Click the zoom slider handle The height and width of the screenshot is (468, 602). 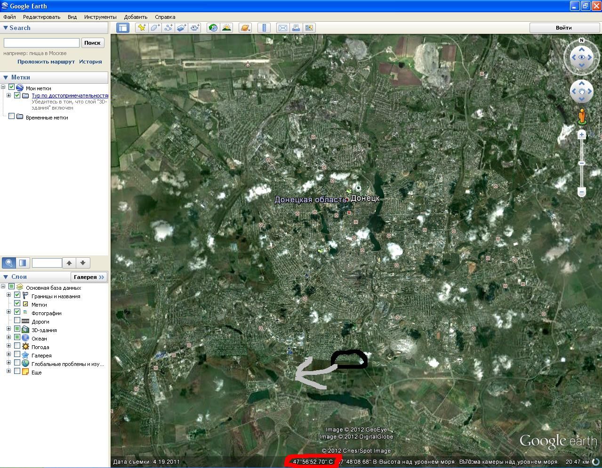[582, 163]
